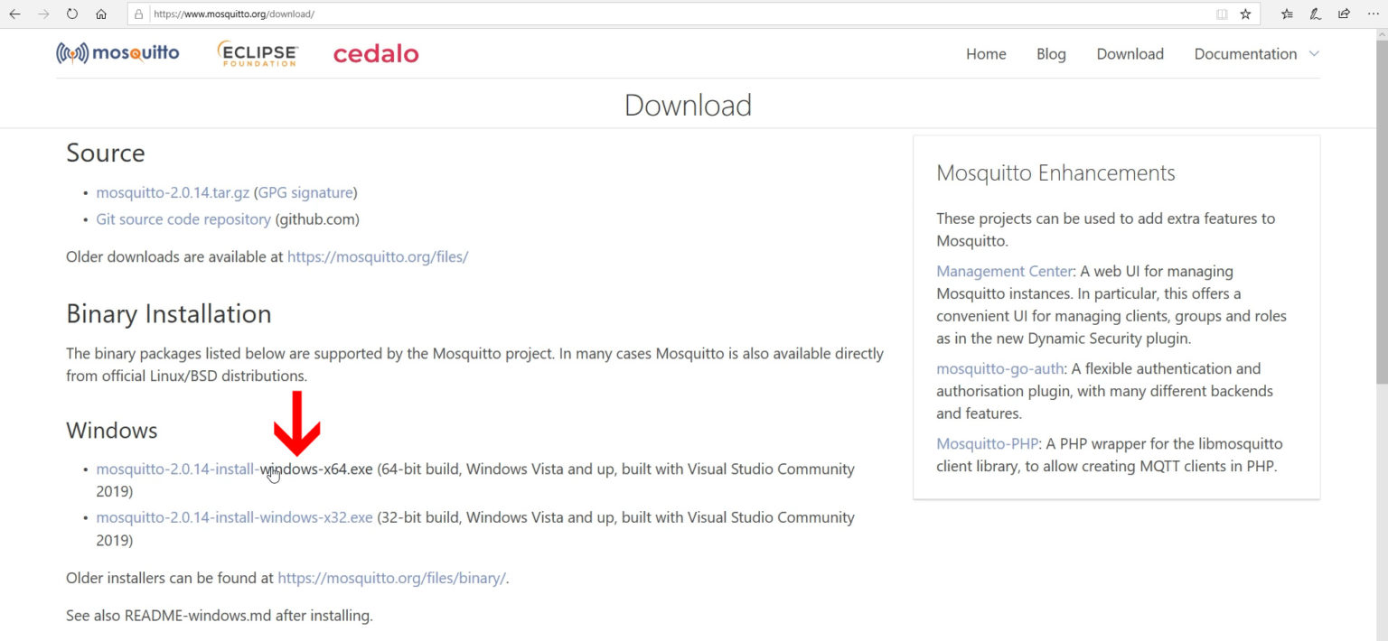Open the mosquitto-2.0.14.tar.gz source link
This screenshot has width=1388, height=641.
coord(173,192)
